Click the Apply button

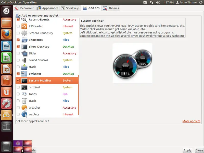coord(187,150)
